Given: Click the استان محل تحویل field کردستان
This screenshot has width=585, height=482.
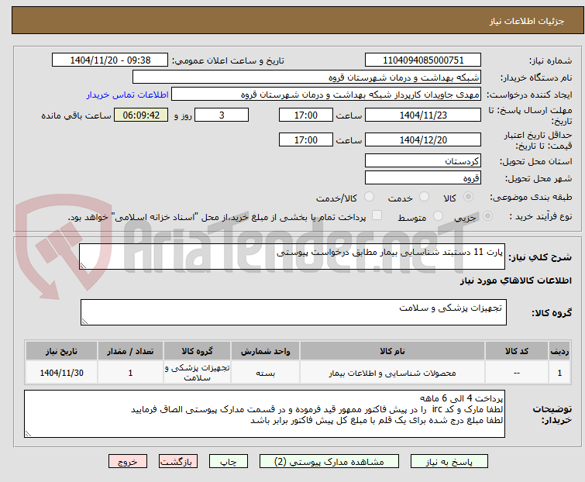Looking at the screenshot, I should pyautogui.click(x=423, y=160).
